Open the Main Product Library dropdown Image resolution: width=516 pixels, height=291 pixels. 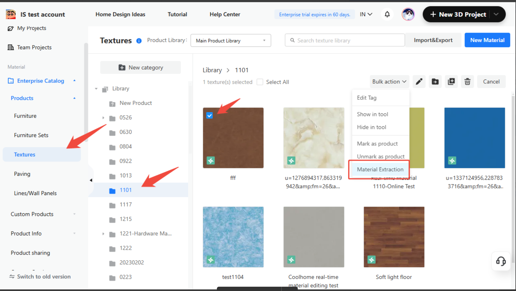tap(231, 41)
